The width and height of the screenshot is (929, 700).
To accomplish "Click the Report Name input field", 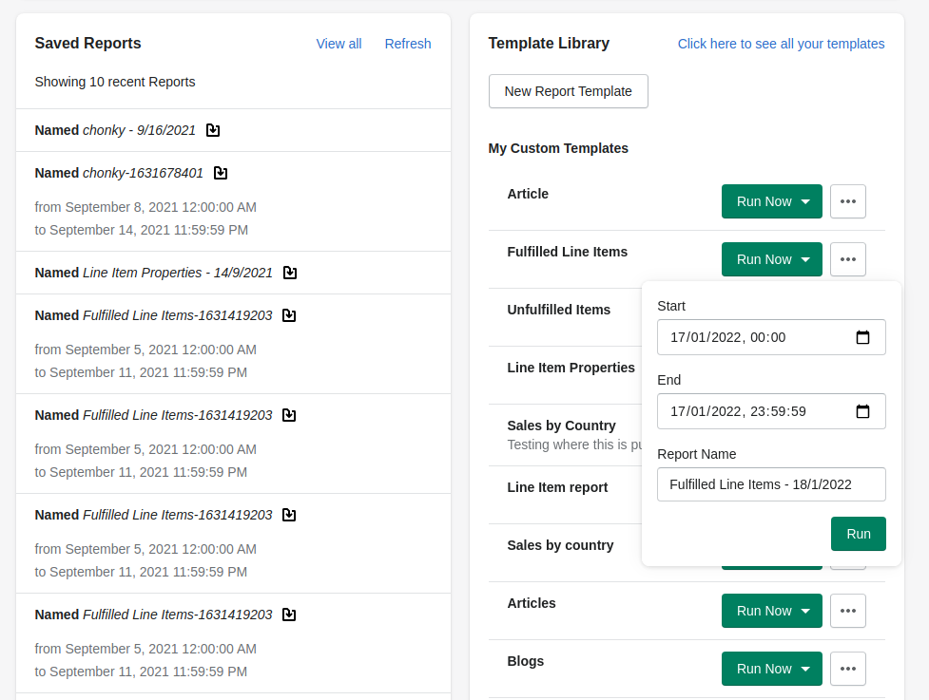I will (771, 484).
